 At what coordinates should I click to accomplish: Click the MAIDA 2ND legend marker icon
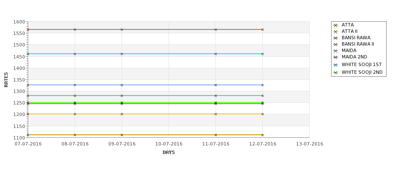(336, 57)
